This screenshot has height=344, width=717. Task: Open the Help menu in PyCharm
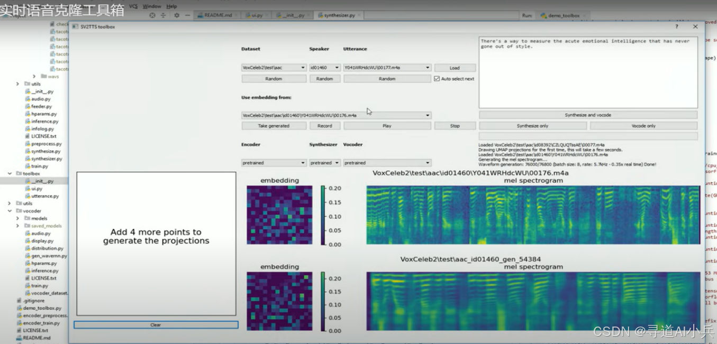coord(172,6)
